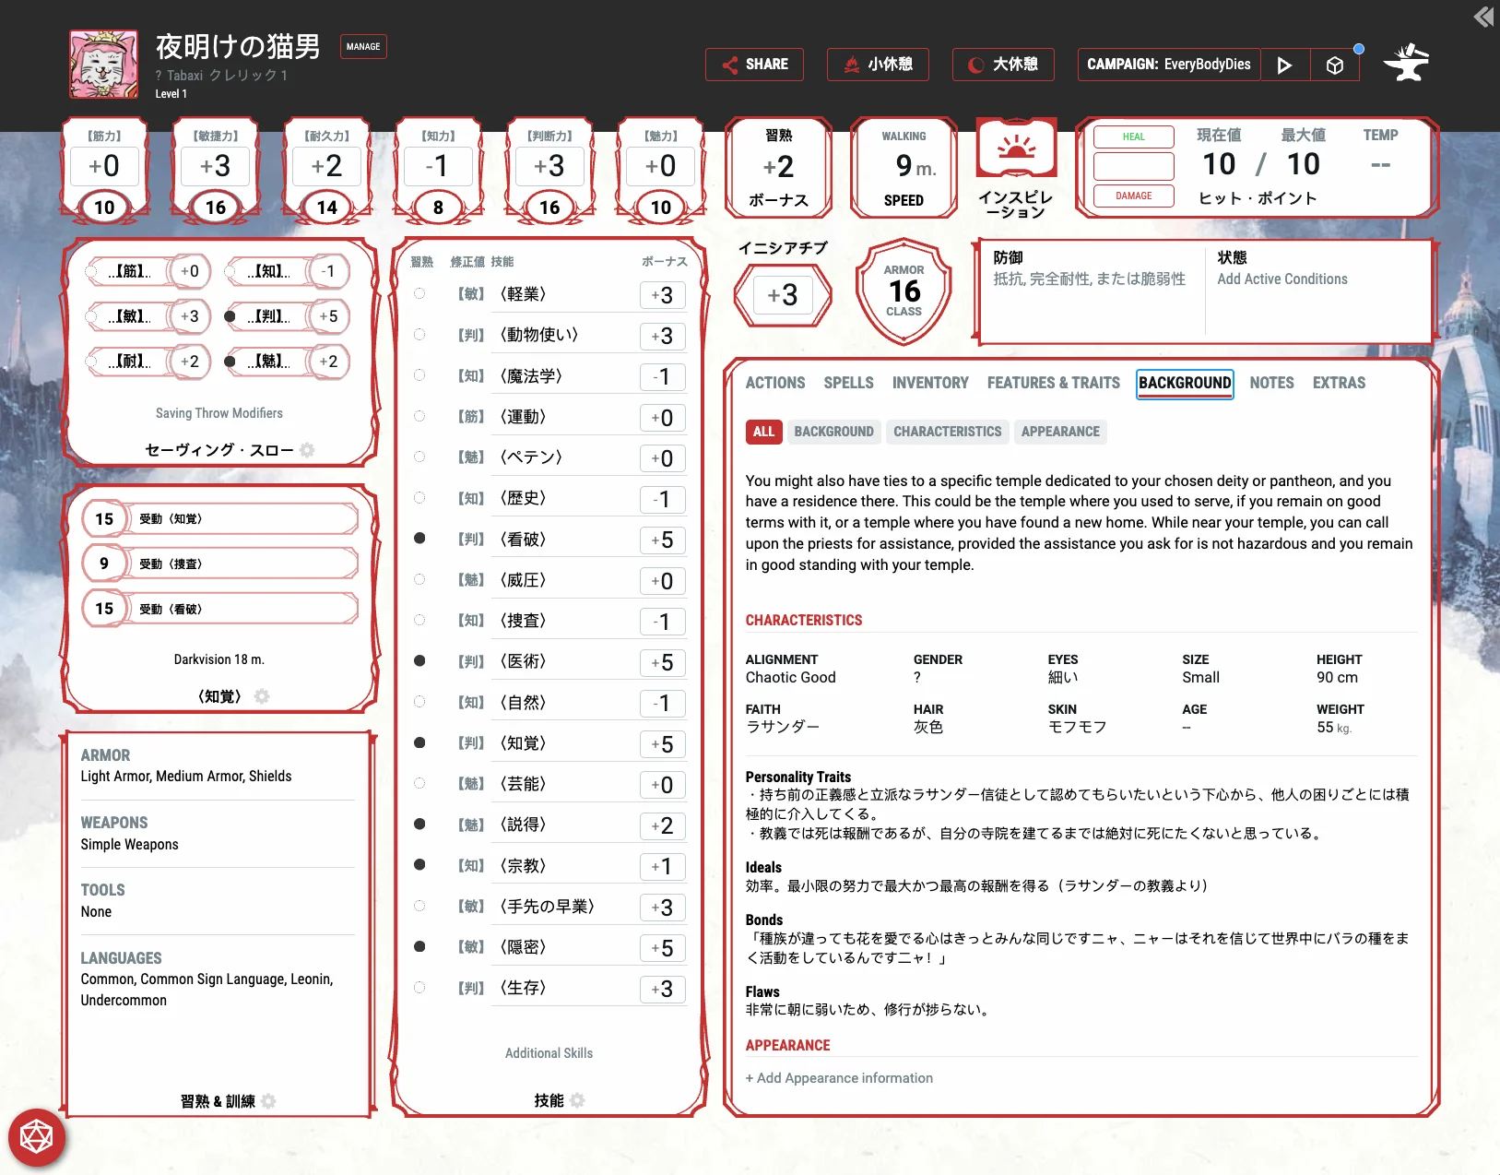Click the Skills (技能) settings gear
Image resolution: width=1500 pixels, height=1175 pixels.
click(x=578, y=1100)
